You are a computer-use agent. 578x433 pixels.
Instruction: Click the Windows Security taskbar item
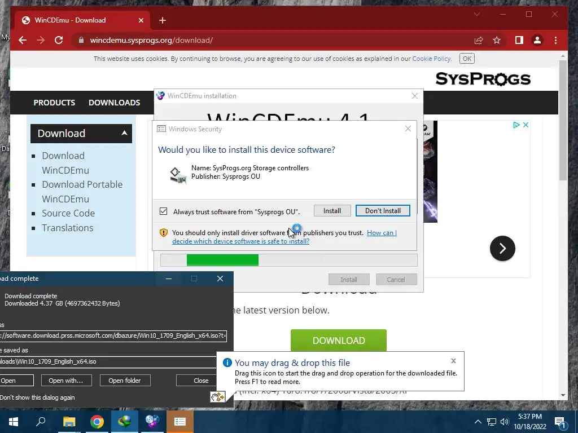[x=180, y=422]
